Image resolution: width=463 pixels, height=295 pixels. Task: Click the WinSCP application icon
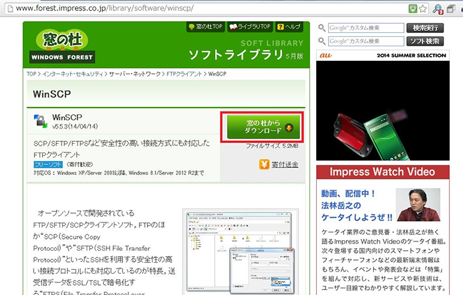pyautogui.click(x=40, y=121)
